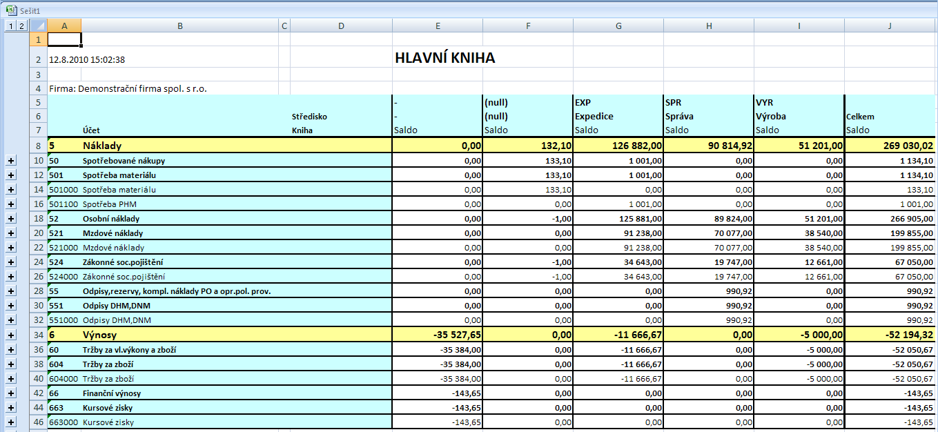938x432 pixels.
Task: Select row 34 header
Action: coord(38,335)
